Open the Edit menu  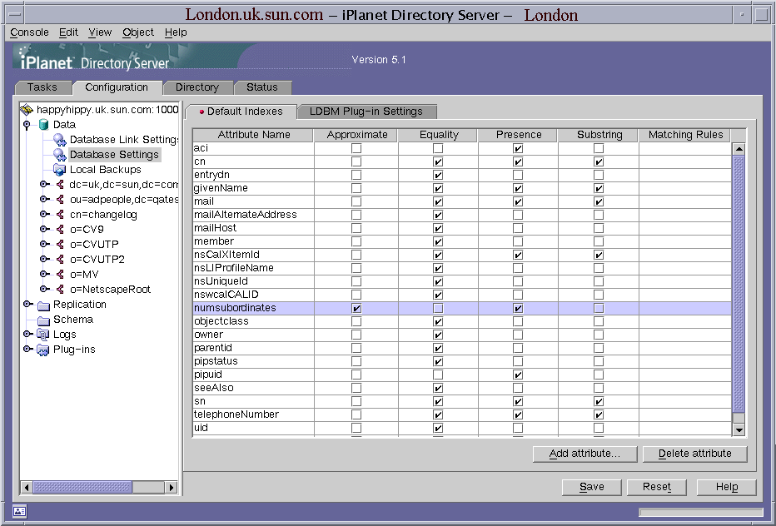pyautogui.click(x=68, y=32)
